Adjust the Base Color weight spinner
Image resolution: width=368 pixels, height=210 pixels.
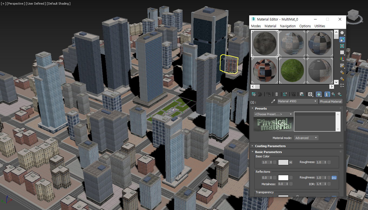tap(271, 162)
